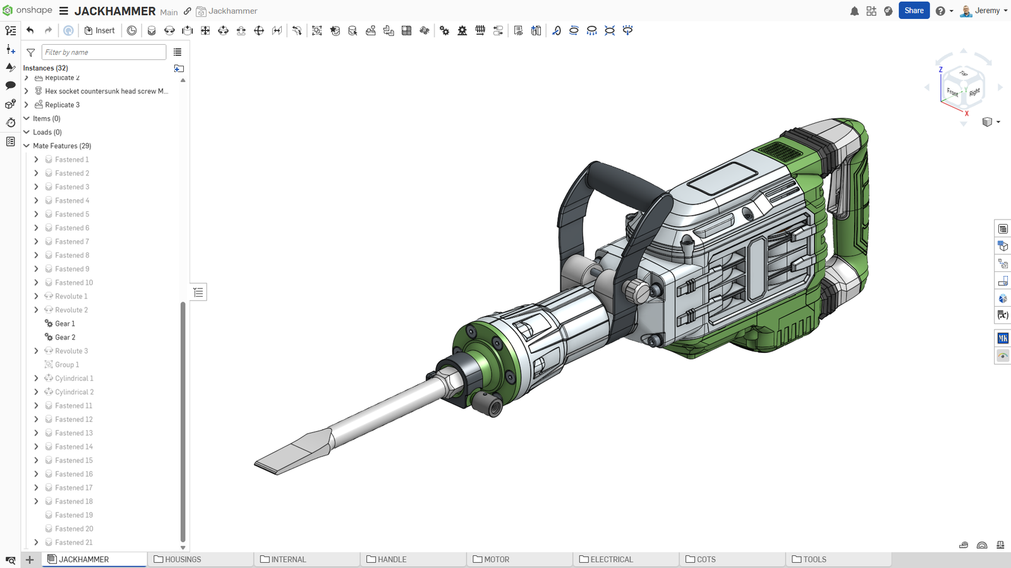Toggle the list view mode beside filter
This screenshot has width=1011, height=568.
(178, 52)
